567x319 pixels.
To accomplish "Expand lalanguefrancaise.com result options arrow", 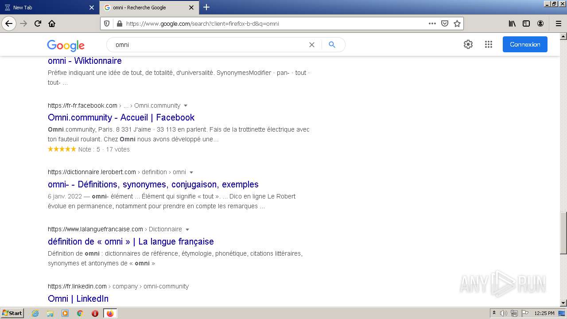I will click(x=187, y=229).
